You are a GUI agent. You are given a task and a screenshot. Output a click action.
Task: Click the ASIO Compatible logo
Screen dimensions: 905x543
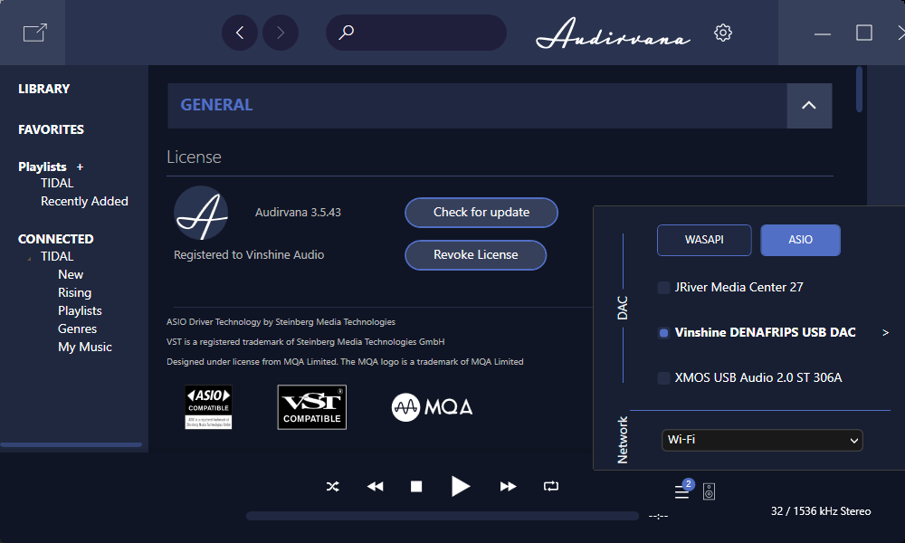208,407
